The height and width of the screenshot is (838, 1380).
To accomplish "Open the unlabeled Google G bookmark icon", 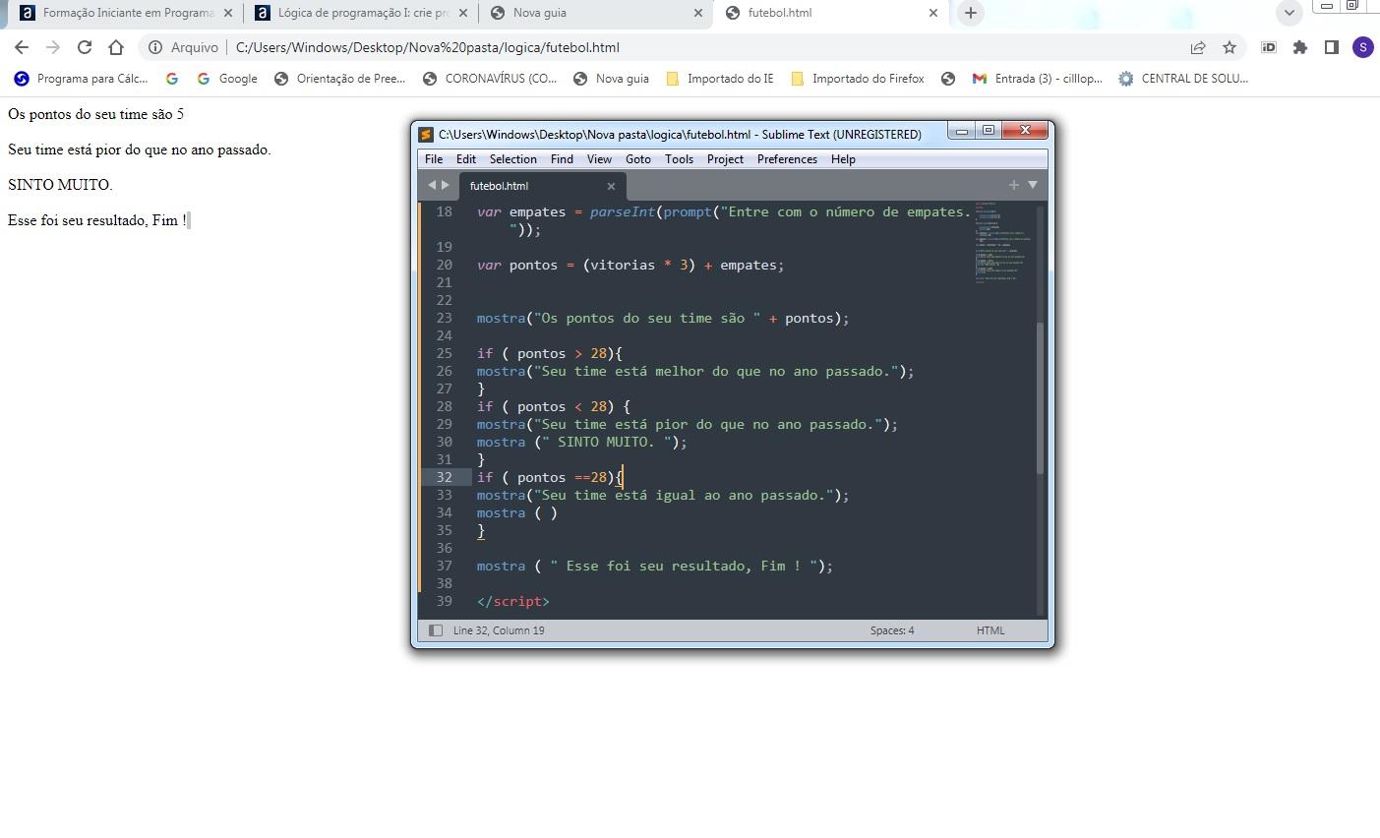I will 172,79.
